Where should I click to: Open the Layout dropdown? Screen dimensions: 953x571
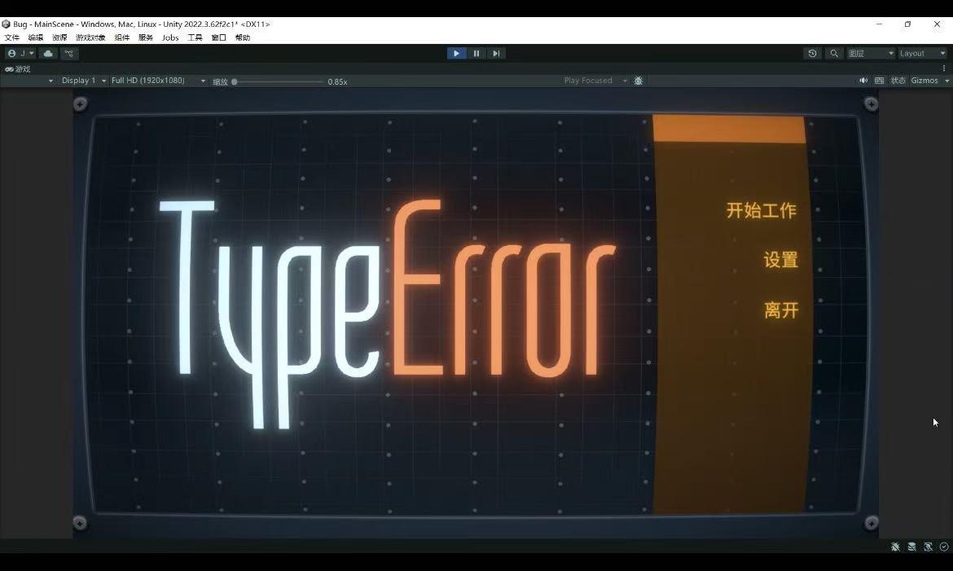click(x=922, y=54)
